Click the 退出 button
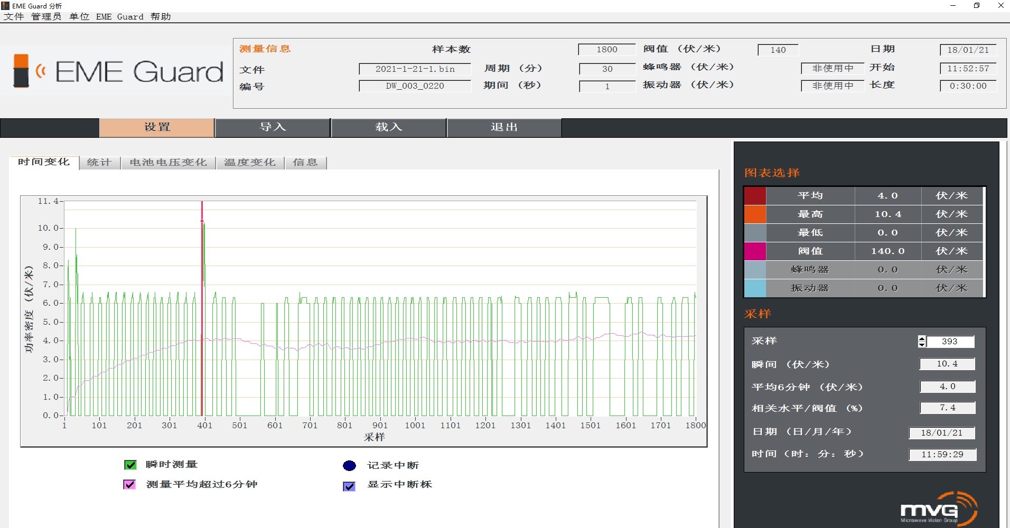1010x528 pixels. pyautogui.click(x=504, y=127)
